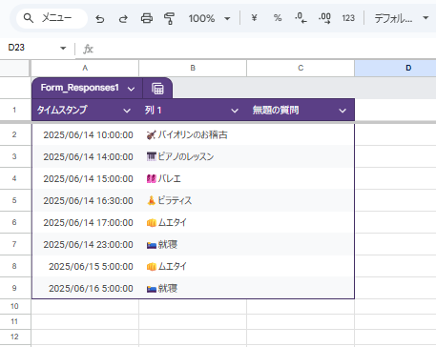
Task: Click the メニュー search box
Action: [x=52, y=18]
